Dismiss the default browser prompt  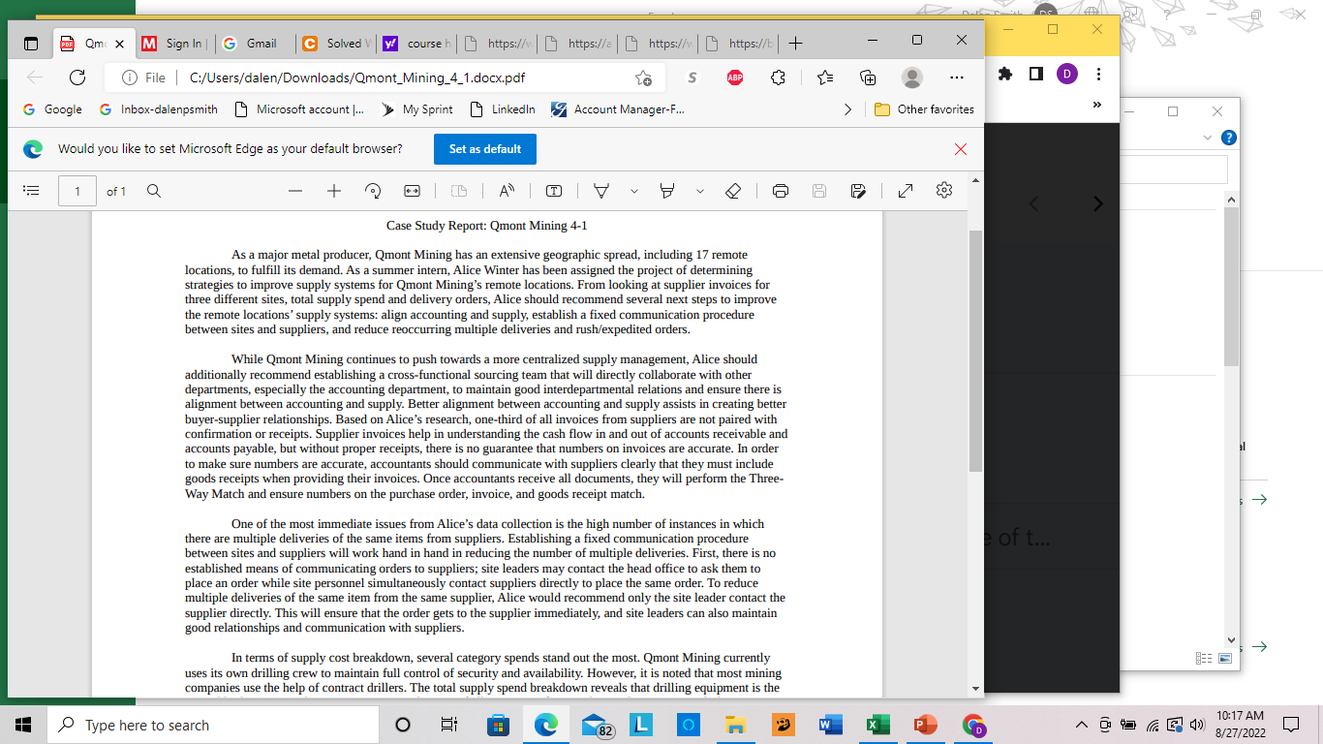[961, 149]
